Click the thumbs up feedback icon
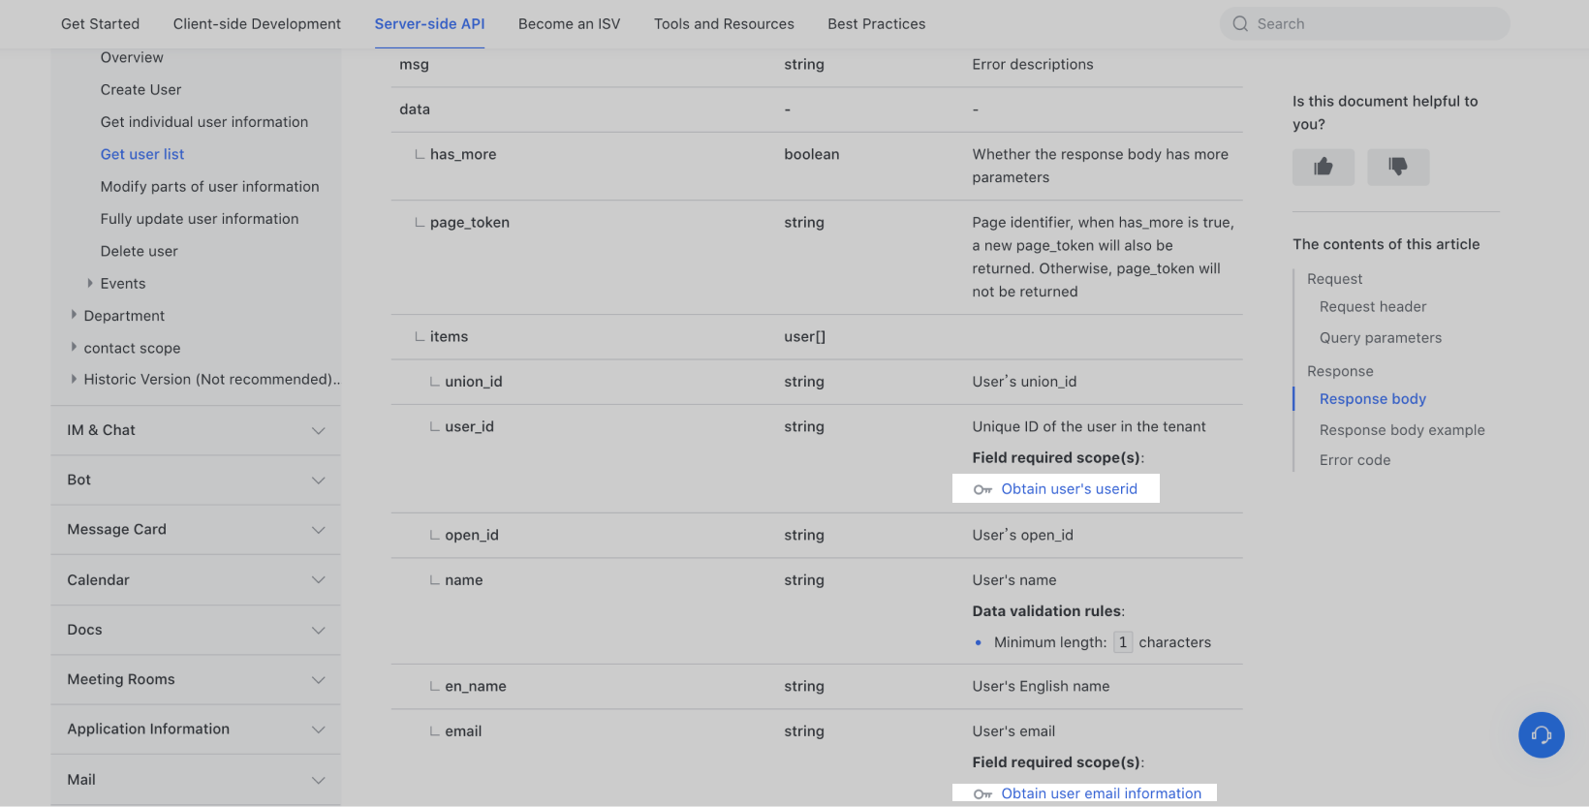 1323,167
